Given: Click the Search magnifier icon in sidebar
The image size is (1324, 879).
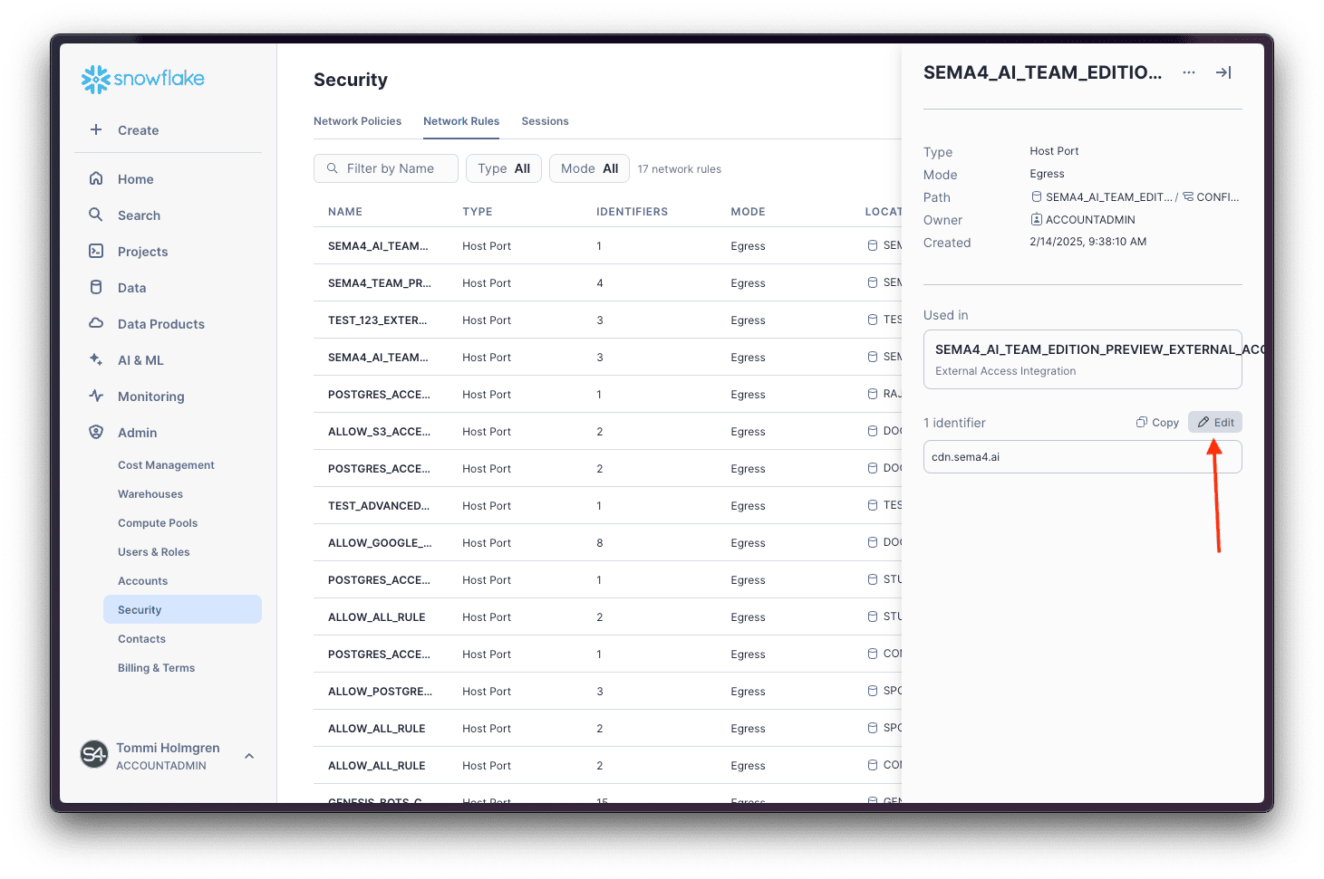Looking at the screenshot, I should pyautogui.click(x=96, y=215).
